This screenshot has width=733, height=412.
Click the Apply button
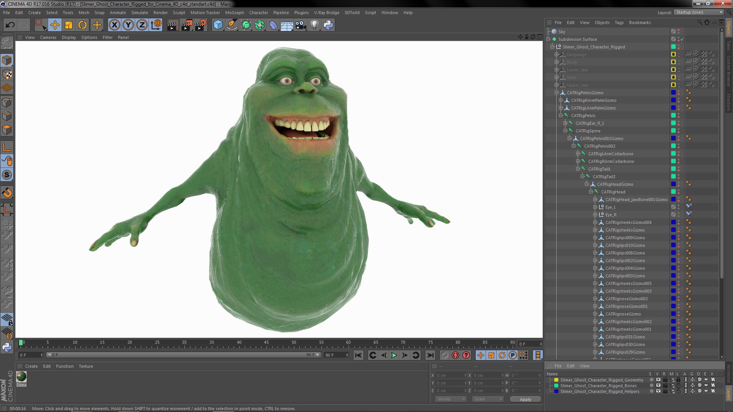(x=525, y=399)
